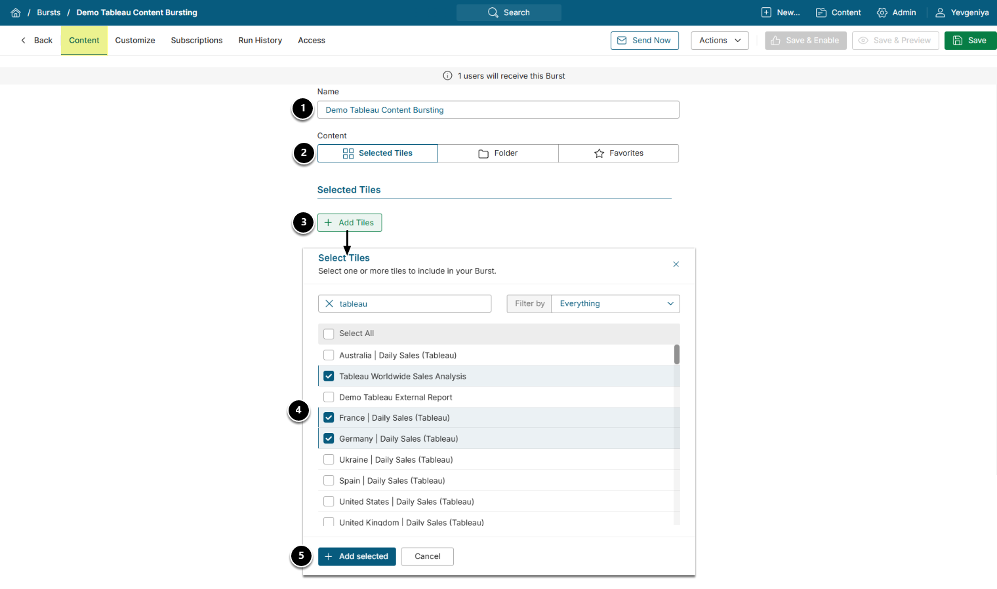
Task: Open the New plus icon menu
Action: tap(766, 12)
